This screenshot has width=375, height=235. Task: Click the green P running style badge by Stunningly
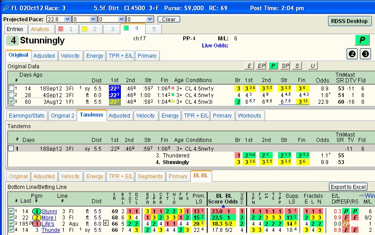click(362, 40)
